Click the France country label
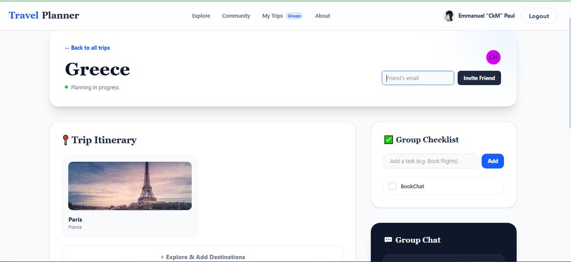This screenshot has height=262, width=571. tap(75, 227)
